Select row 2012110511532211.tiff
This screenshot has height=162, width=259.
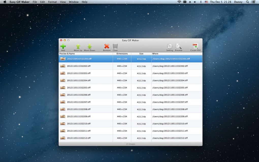click(x=131, y=131)
